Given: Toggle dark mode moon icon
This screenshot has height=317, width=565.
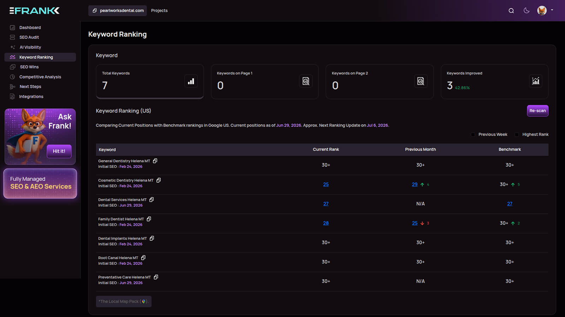Looking at the screenshot, I should [x=527, y=11].
